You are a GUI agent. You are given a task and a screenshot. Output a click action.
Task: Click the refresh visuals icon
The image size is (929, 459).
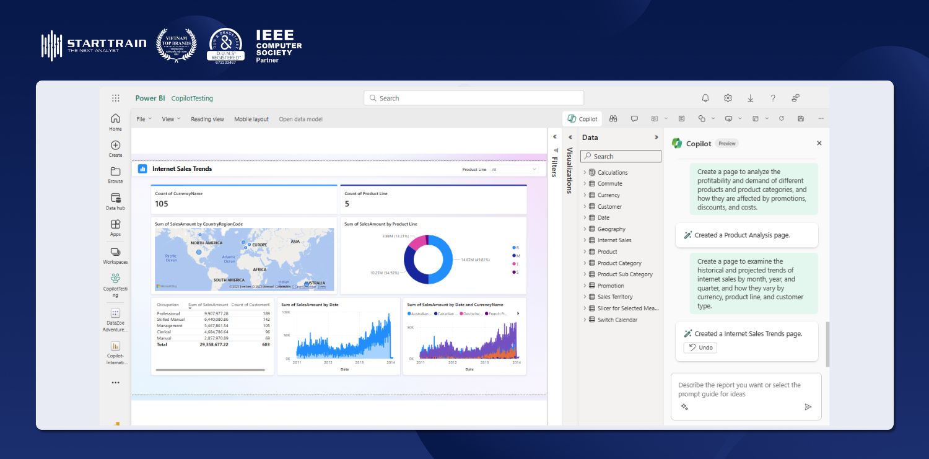pos(782,118)
